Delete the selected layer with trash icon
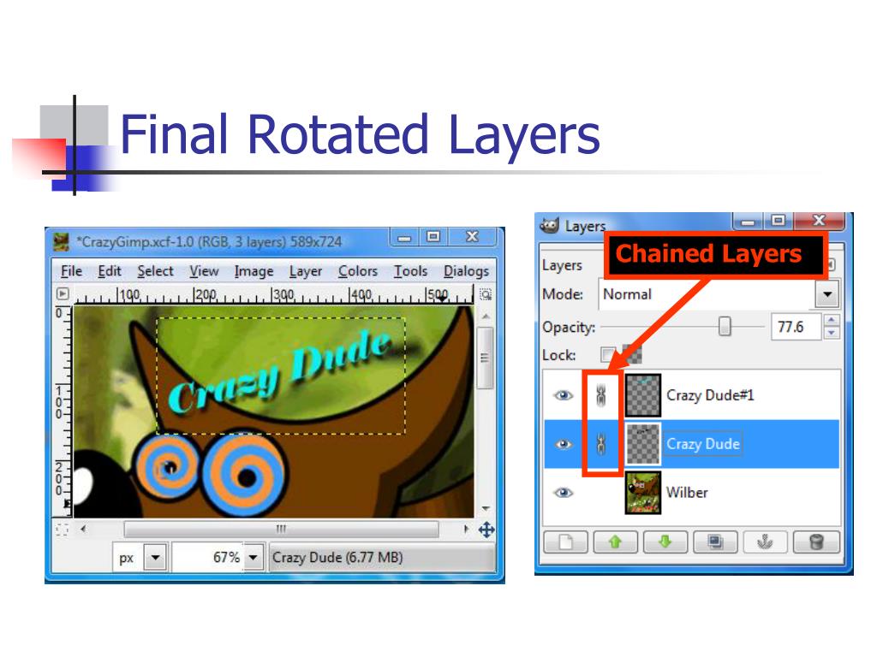The height and width of the screenshot is (657, 877). point(816,542)
